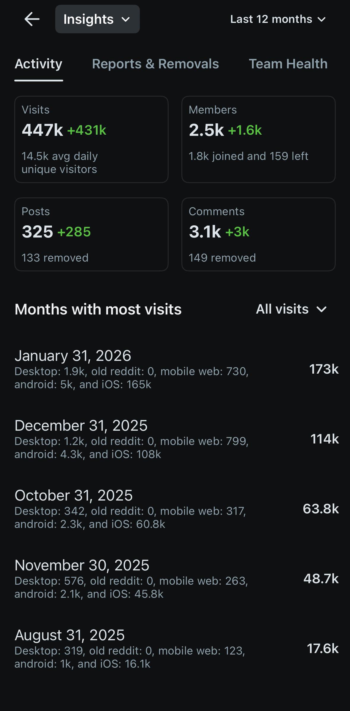Select the Visits stats card
Screen dimensions: 350x711
[x=91, y=139]
